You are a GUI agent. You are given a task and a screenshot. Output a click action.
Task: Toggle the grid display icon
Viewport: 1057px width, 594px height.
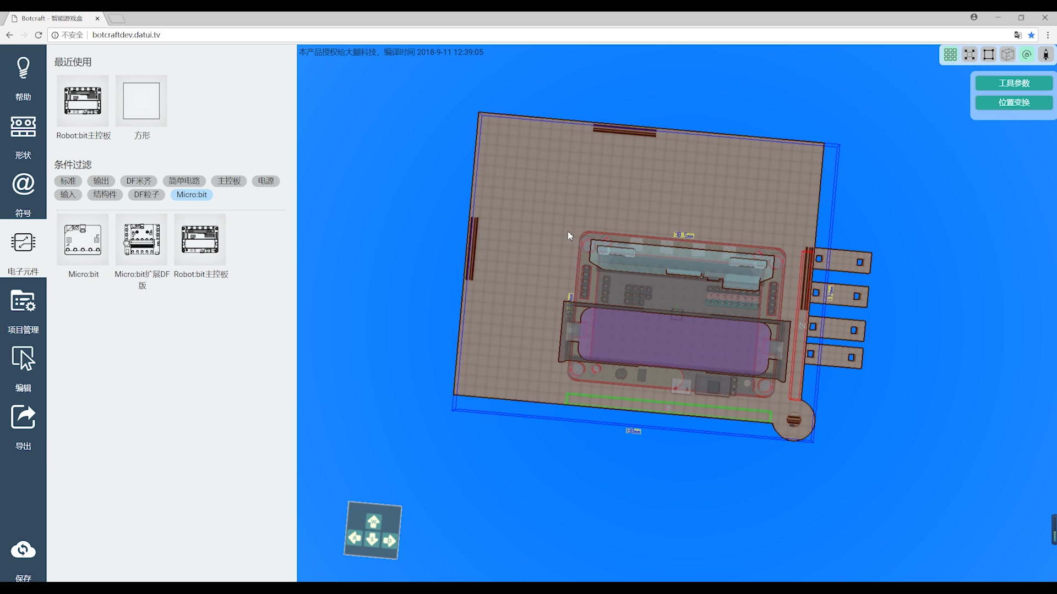950,54
